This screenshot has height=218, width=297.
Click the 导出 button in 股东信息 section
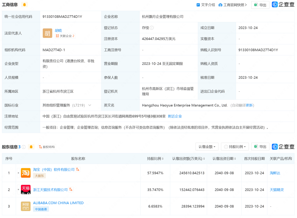click(x=260, y=147)
